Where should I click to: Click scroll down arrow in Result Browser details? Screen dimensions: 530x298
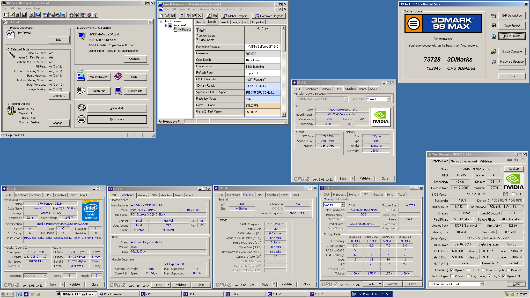283,115
